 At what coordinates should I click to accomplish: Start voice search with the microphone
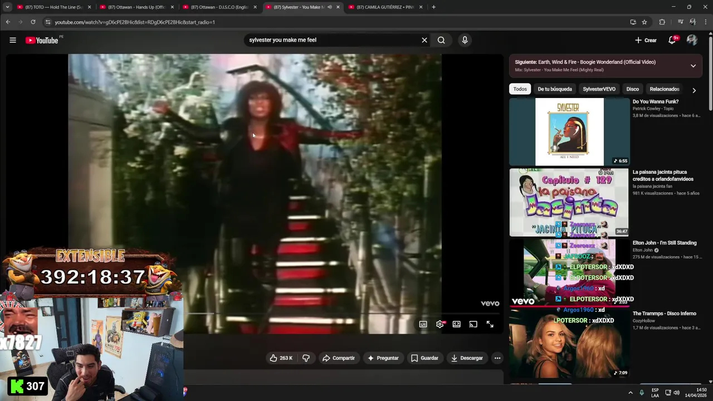(465, 40)
